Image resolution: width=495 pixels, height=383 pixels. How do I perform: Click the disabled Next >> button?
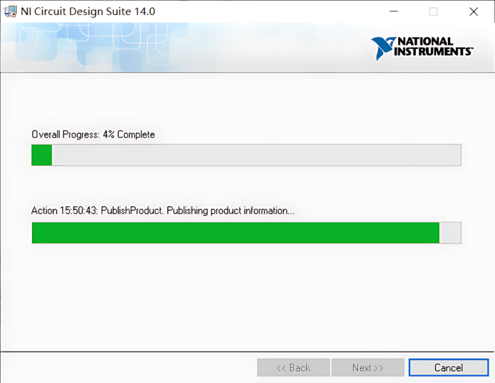coord(368,367)
